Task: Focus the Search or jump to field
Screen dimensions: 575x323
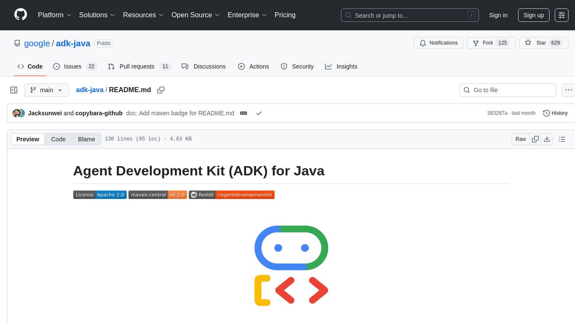Action: pos(410,15)
